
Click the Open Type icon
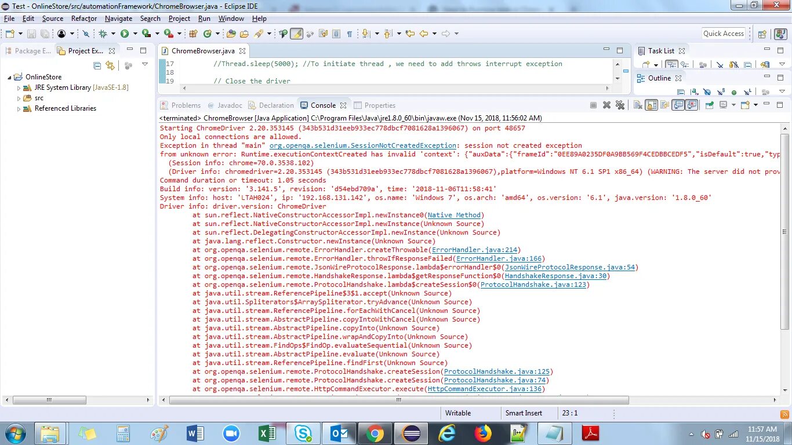tap(231, 34)
